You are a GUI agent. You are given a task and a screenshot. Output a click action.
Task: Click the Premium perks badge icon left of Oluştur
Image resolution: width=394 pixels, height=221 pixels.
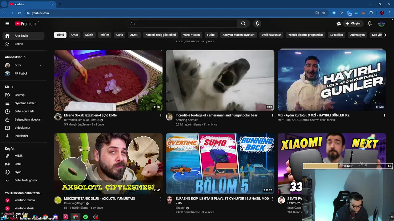[x=339, y=24]
